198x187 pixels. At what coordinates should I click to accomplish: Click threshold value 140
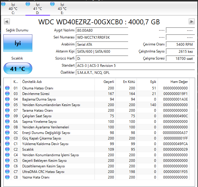(153, 105)
